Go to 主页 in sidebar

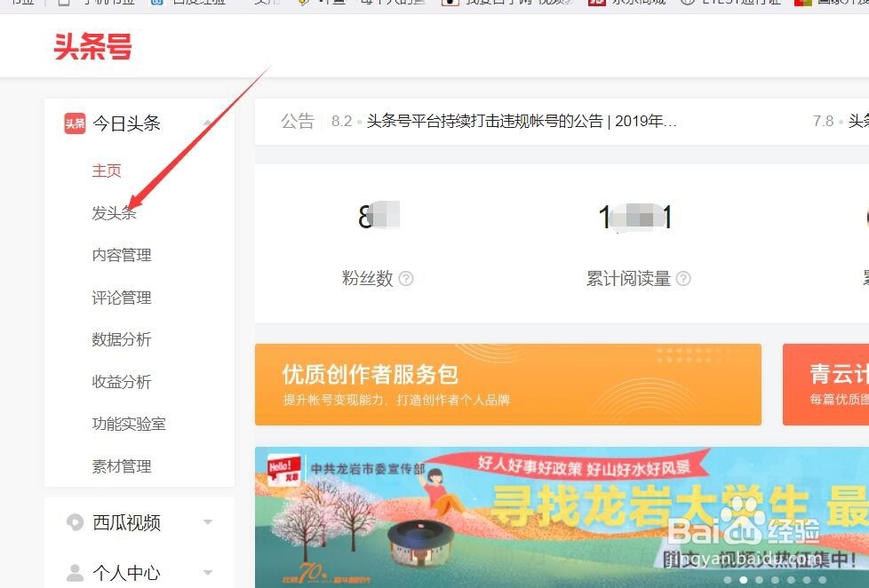pos(107,171)
